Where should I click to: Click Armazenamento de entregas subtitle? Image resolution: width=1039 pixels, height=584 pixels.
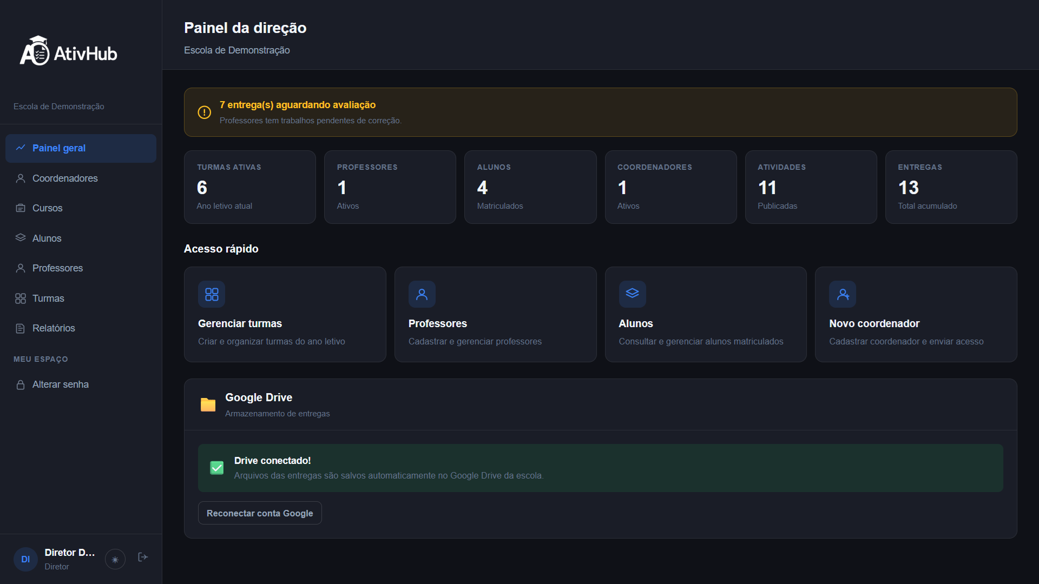pos(278,414)
